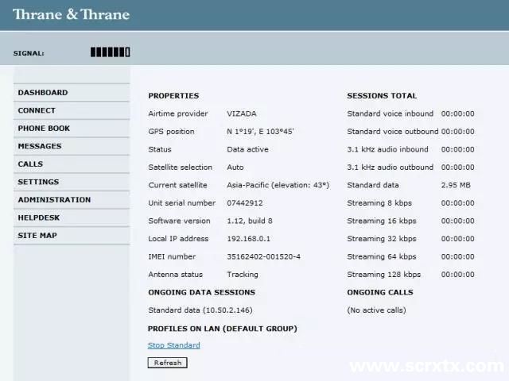Click the Standard data 2.95 MB total
The image size is (509, 381).
(x=455, y=185)
